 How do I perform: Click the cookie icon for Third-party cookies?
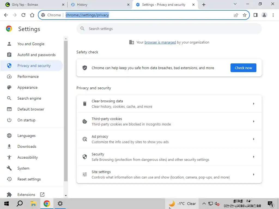point(85,121)
